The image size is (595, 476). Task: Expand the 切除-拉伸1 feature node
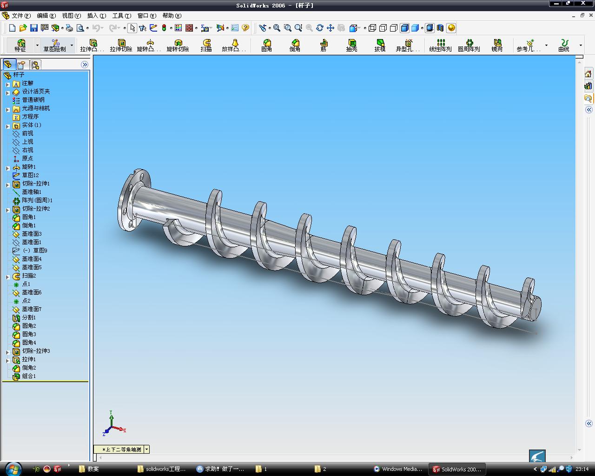(8, 185)
